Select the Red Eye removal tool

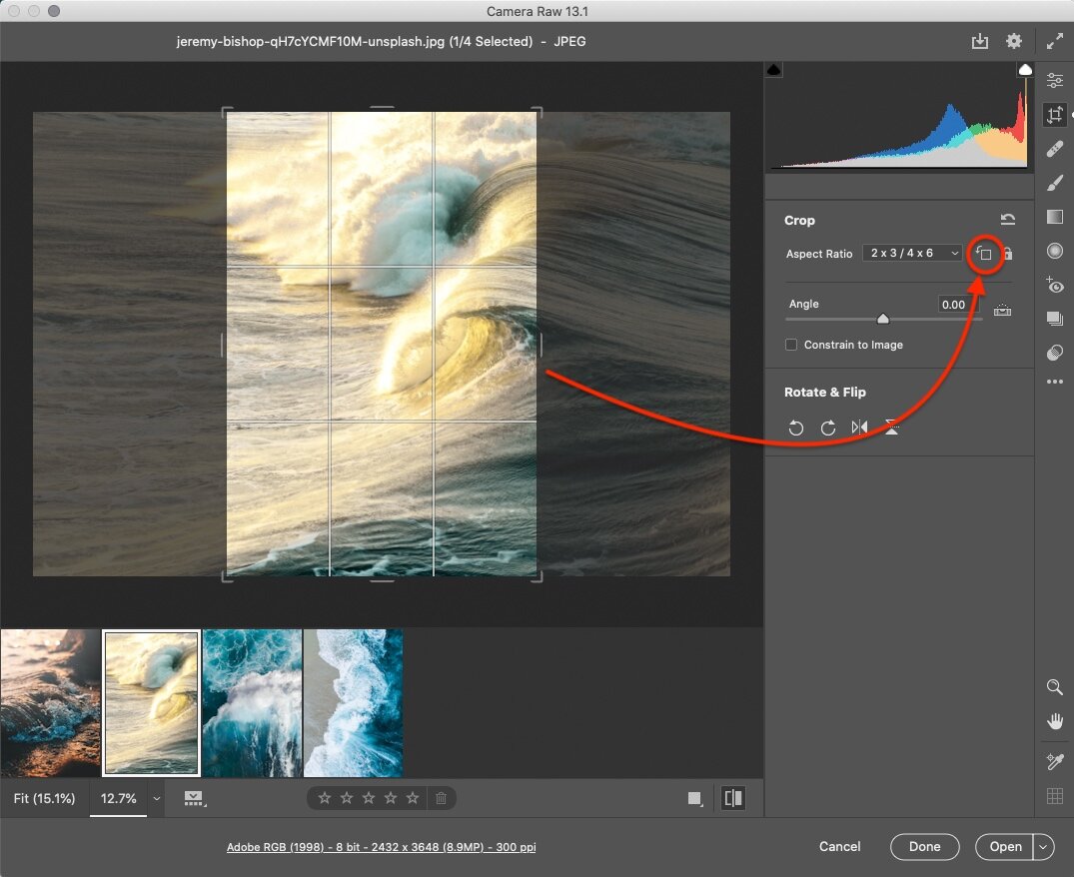click(x=1055, y=285)
